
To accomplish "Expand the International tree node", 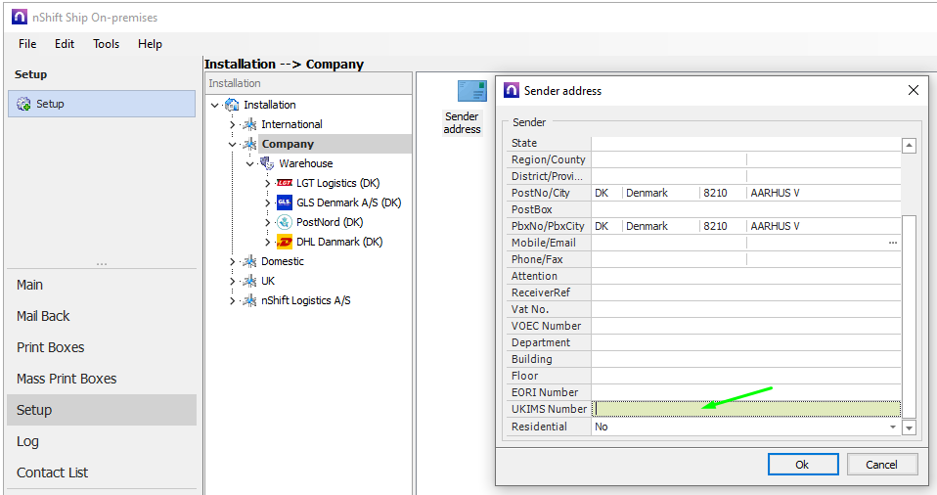I will pyautogui.click(x=233, y=124).
